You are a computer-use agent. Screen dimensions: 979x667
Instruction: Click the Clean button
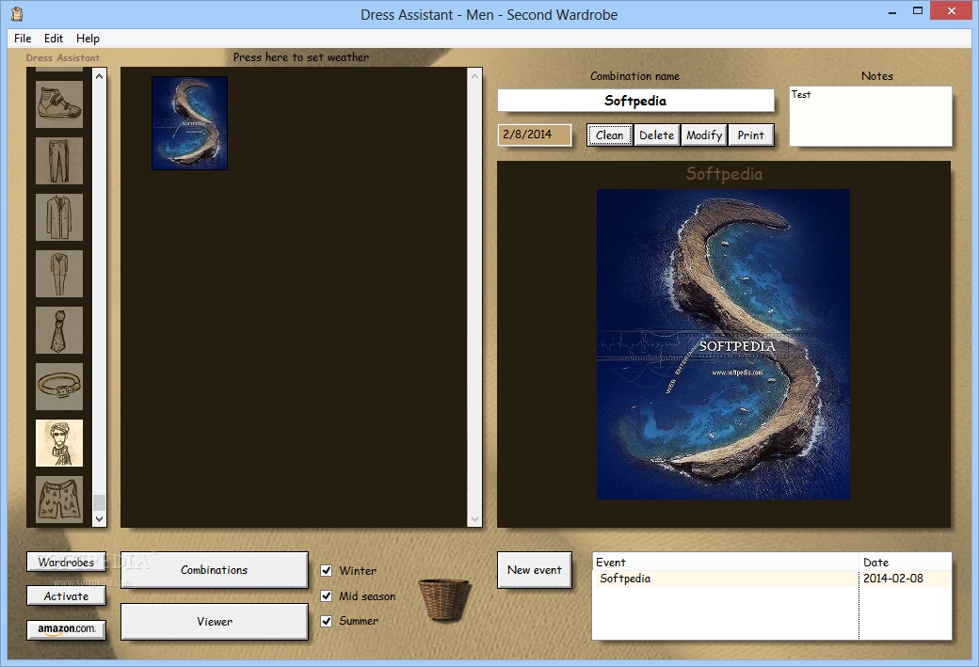click(x=609, y=135)
